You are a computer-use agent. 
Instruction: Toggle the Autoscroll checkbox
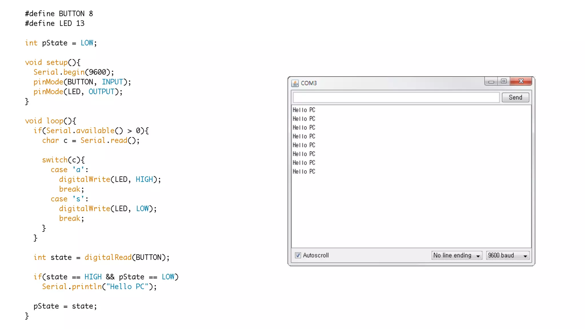298,255
